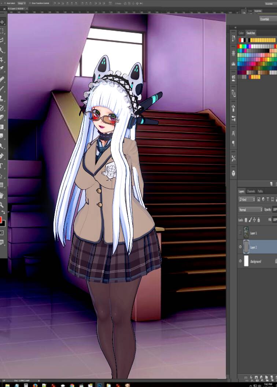Viewport: 277px width, 387px height.
Task: Toggle visibility of the Background layer
Action: click(241, 261)
